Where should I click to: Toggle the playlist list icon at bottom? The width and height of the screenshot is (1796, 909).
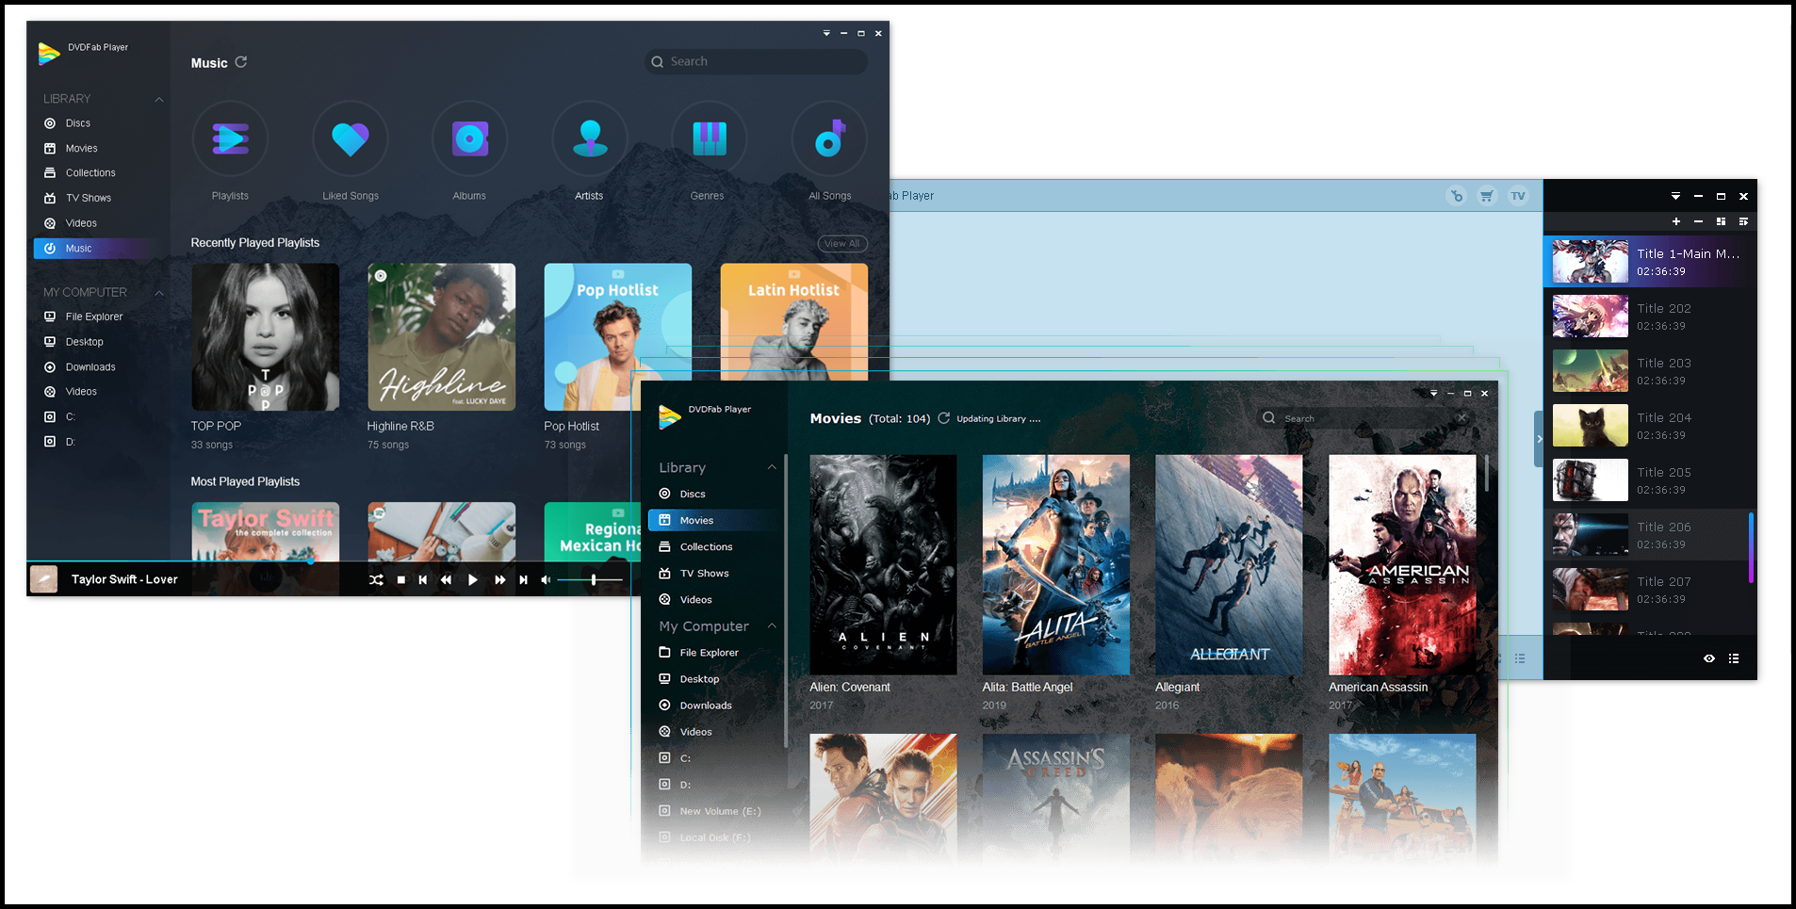(x=1734, y=658)
